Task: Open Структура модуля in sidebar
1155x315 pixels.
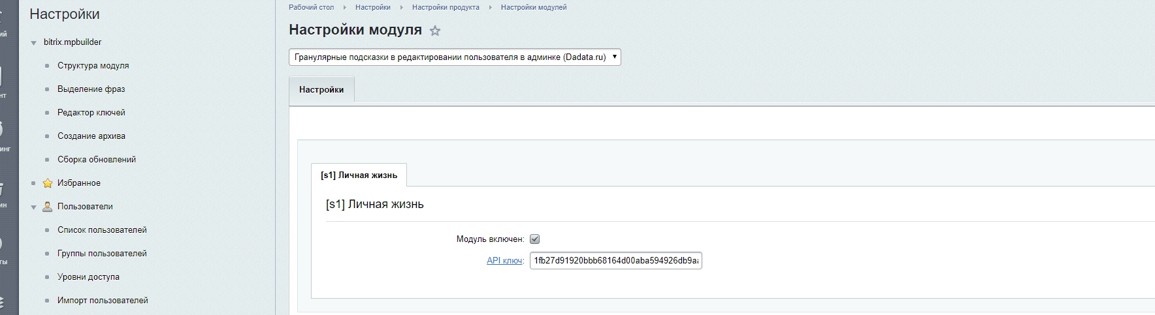Action: 93,66
